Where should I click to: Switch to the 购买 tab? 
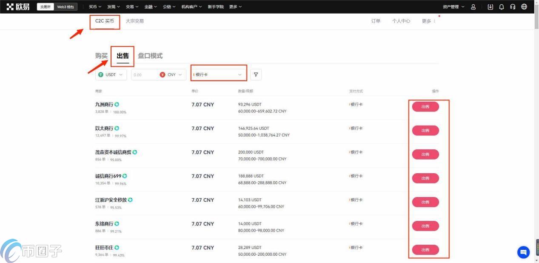(101, 56)
